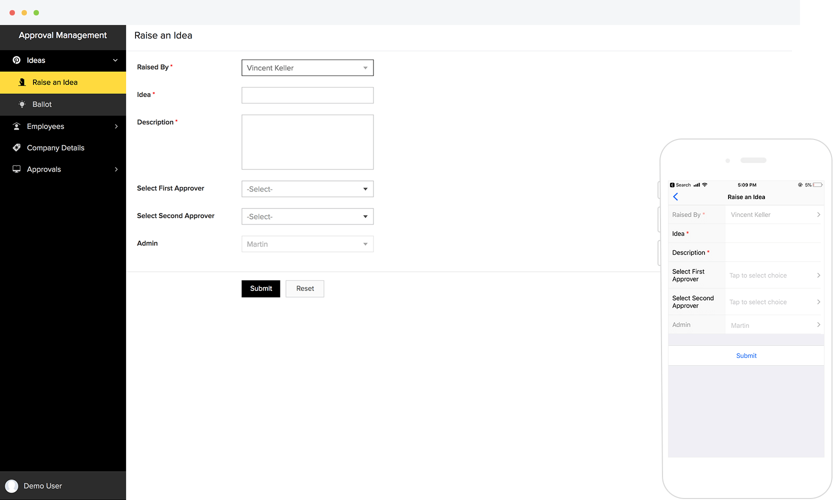Viewport: 835px width, 500px height.
Task: Collapse the Ideas menu section
Action: pos(115,60)
